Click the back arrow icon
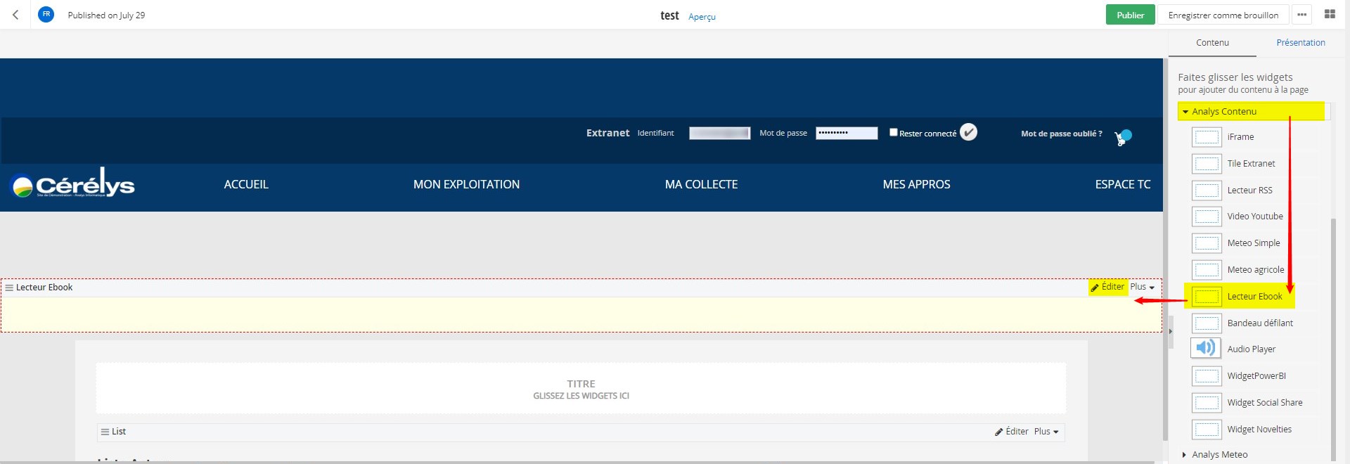This screenshot has width=1350, height=464. [15, 15]
